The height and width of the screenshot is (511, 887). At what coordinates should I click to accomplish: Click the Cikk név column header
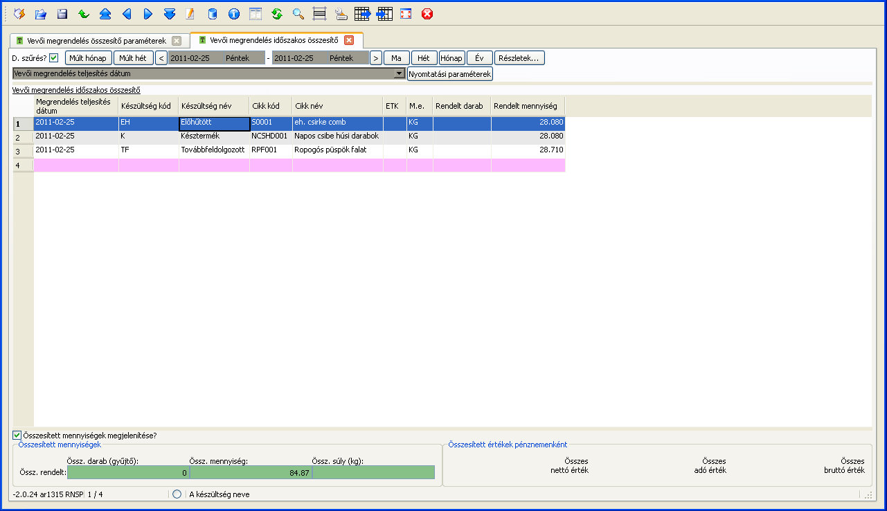[338, 106]
